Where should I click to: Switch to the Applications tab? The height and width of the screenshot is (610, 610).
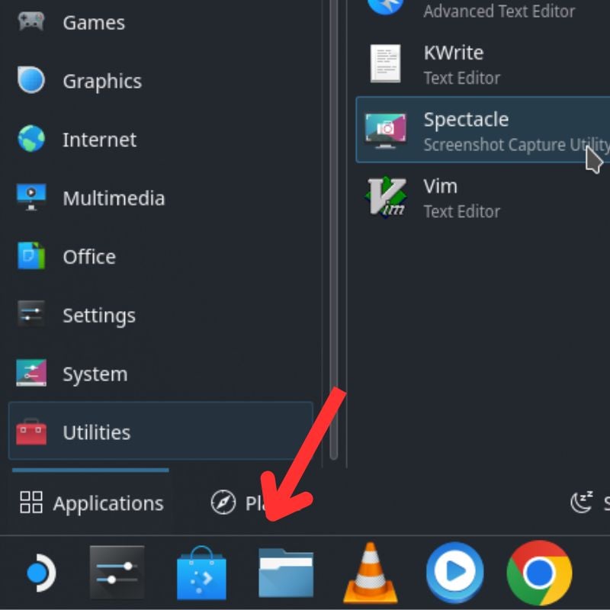click(91, 503)
